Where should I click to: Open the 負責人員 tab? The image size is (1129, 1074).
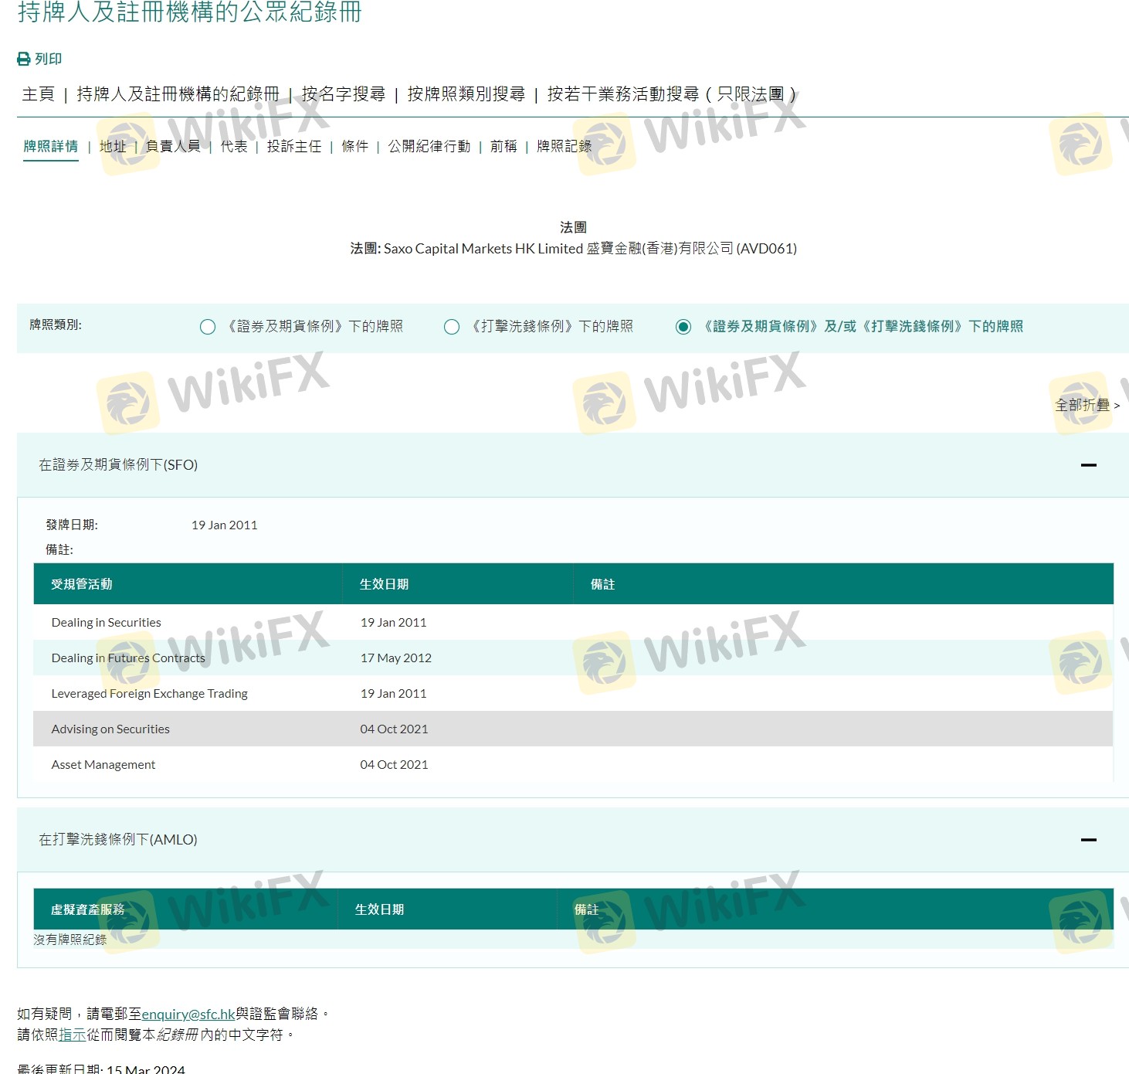click(173, 146)
